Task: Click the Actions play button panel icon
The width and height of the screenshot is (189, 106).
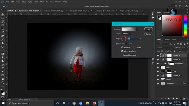Action: click(x=153, y=18)
